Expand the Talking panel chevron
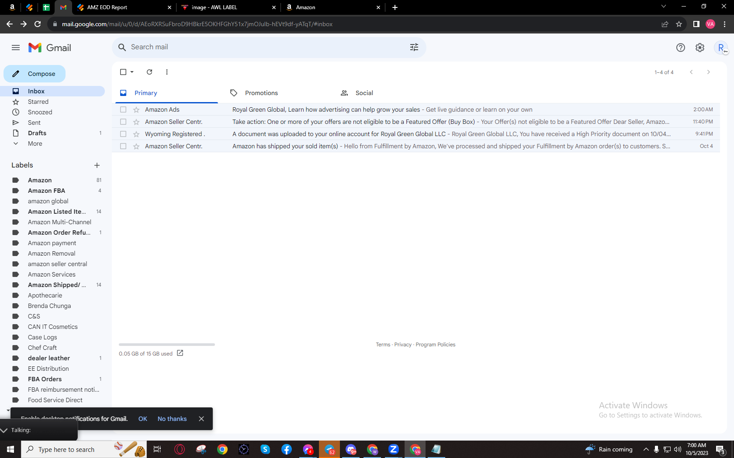 [4, 431]
